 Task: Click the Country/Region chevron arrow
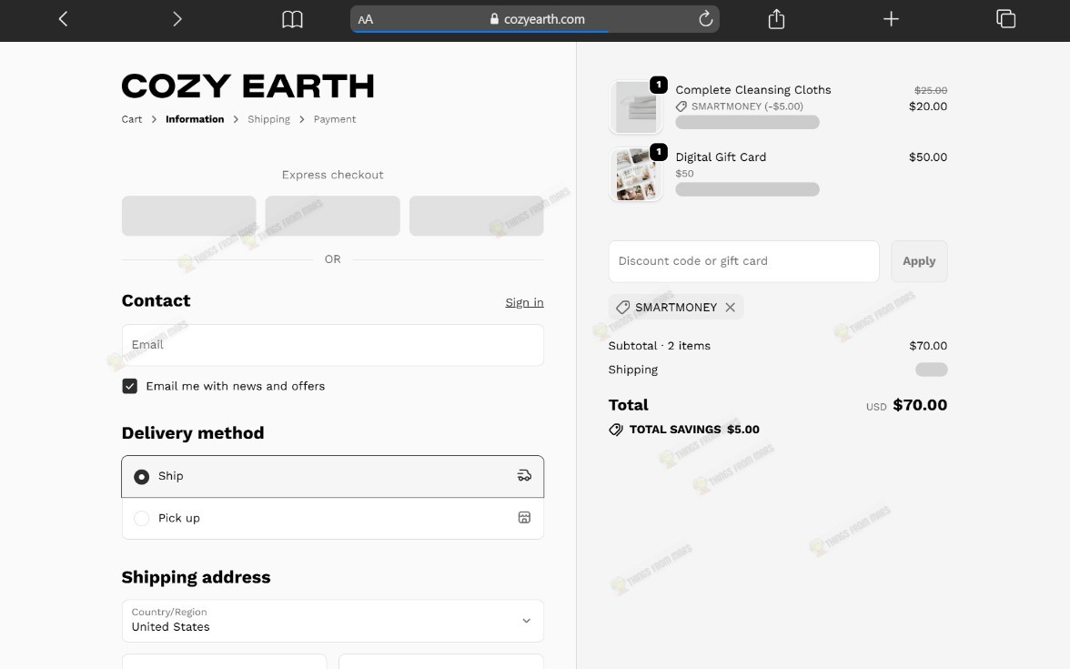pos(526,621)
